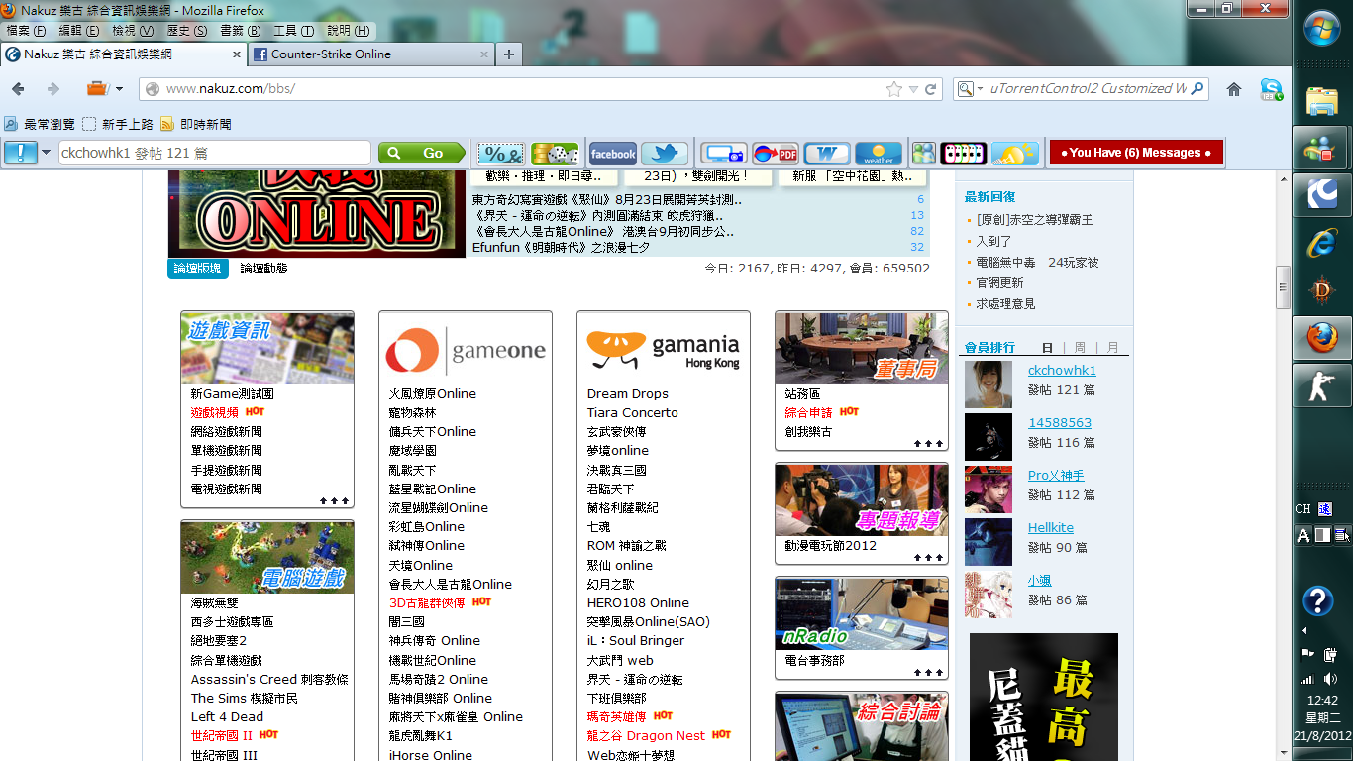
Task: Open the 工具 (T) menu
Action: coord(293,31)
